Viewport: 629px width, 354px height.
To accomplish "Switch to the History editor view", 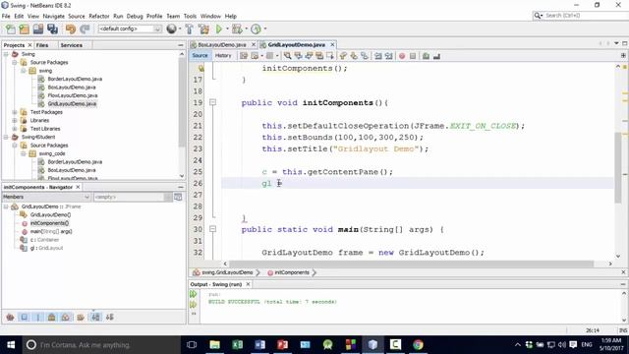I will 223,56.
